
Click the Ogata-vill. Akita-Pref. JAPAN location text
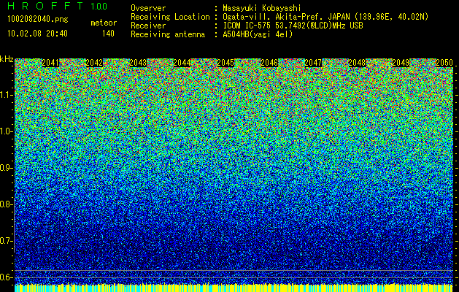point(325,17)
